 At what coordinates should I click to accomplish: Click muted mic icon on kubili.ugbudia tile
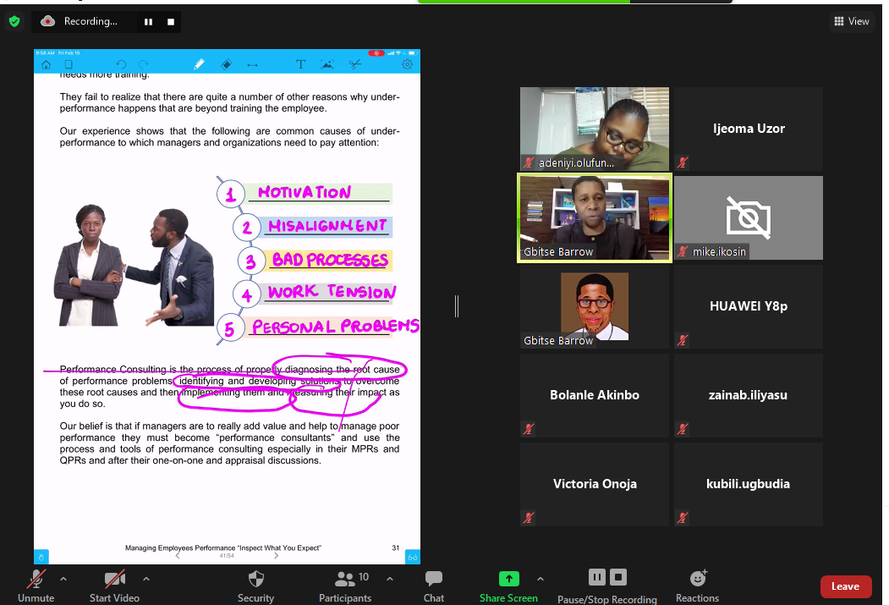click(683, 518)
